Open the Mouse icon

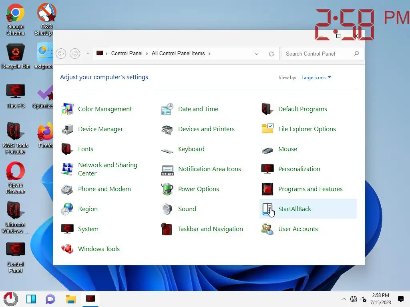267,150
